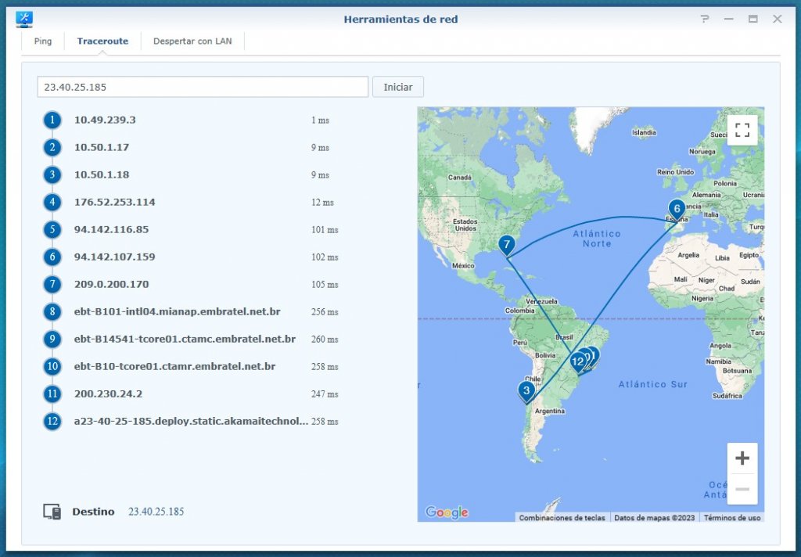
Task: Open the help question mark icon
Action: (705, 20)
